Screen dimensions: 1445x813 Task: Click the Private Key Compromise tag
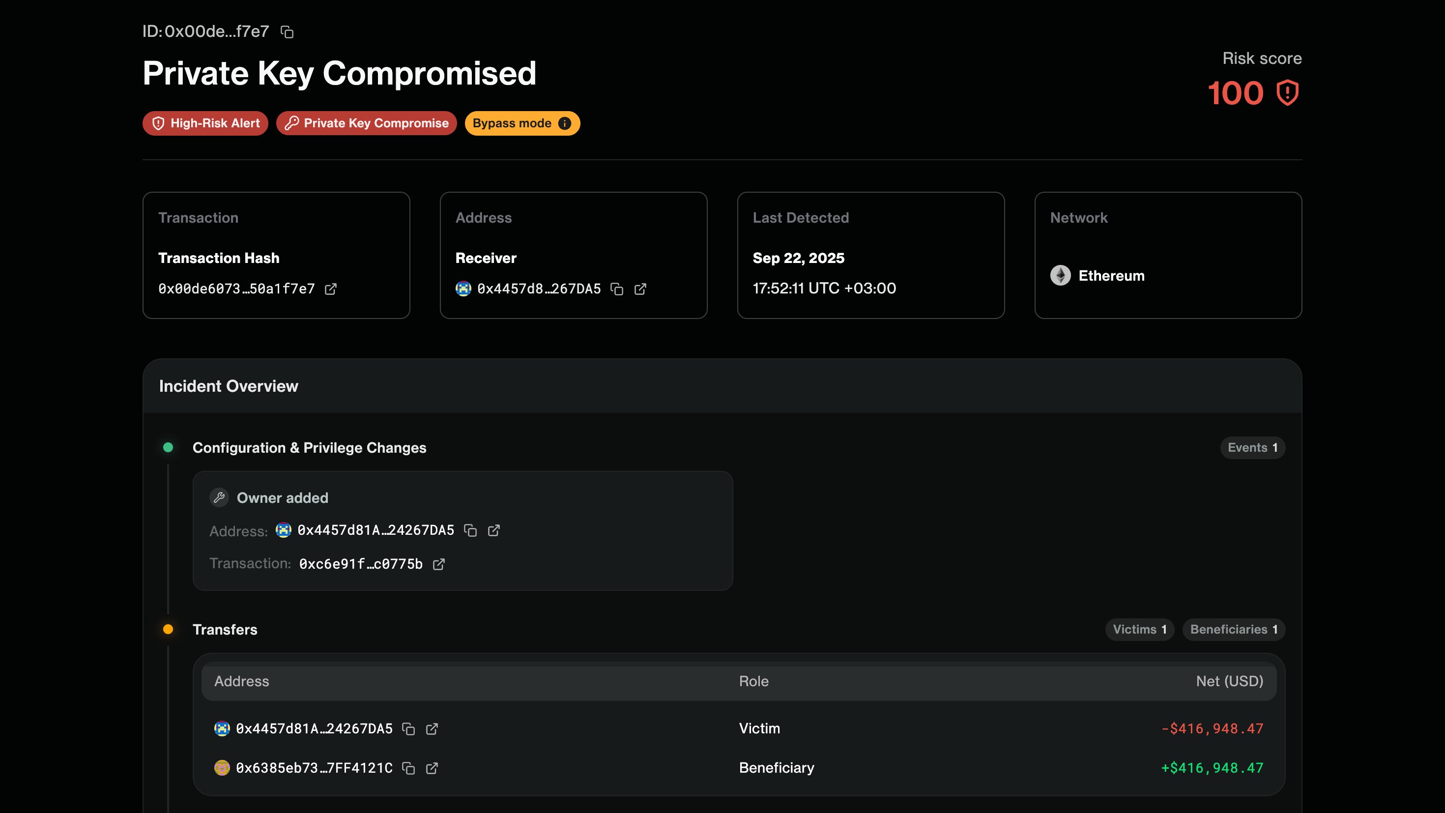[x=366, y=123]
